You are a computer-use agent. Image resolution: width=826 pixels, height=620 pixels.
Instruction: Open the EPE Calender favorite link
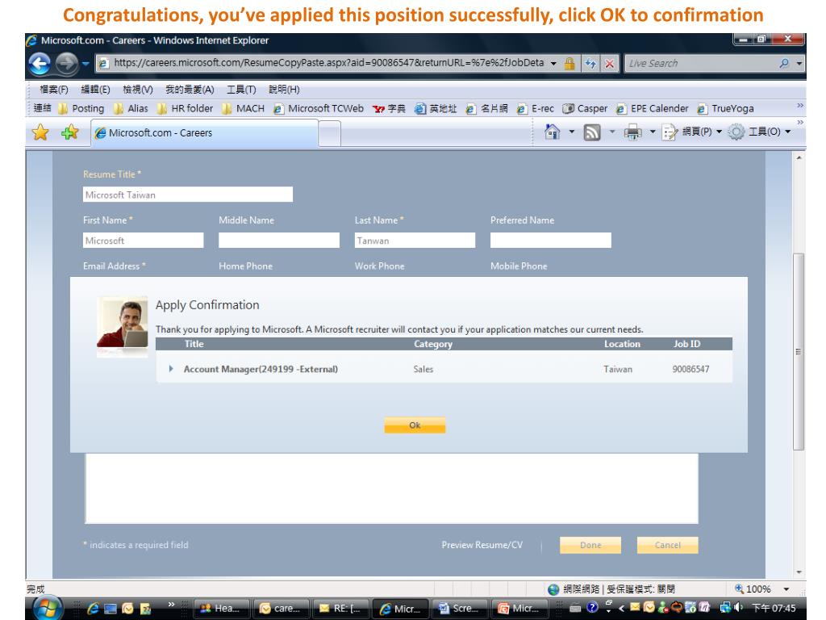coord(652,109)
